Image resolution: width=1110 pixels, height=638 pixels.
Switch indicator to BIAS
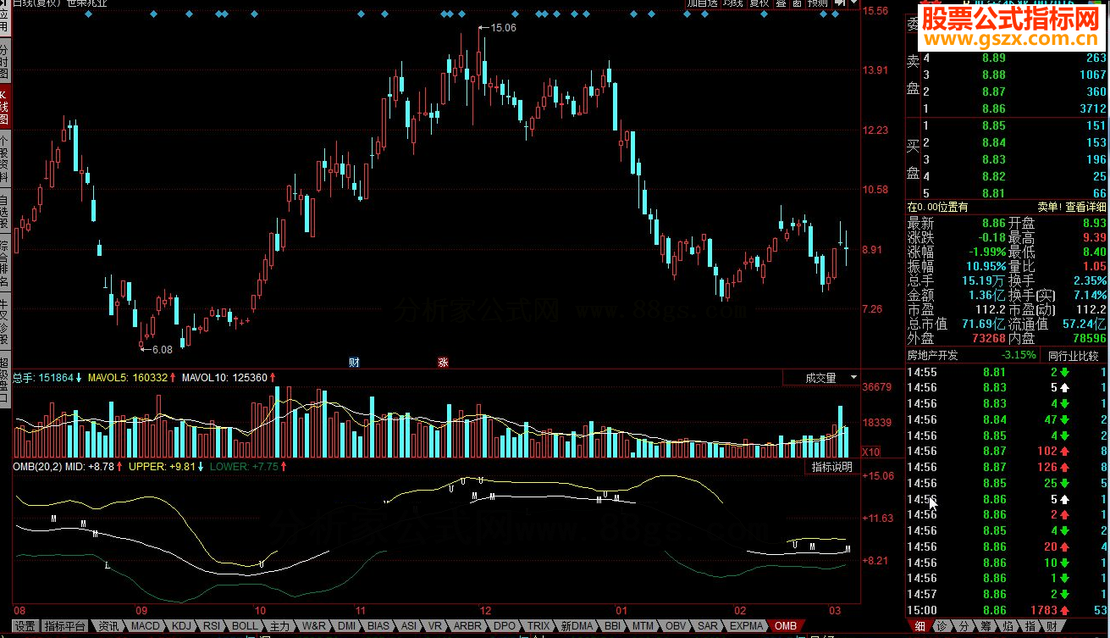pos(378,627)
